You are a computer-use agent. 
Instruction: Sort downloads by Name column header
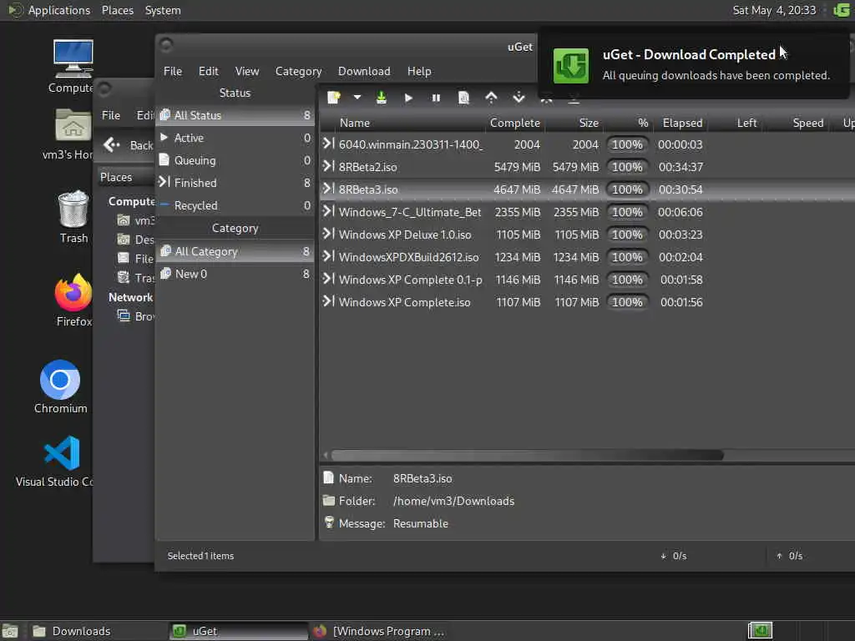[402, 124]
